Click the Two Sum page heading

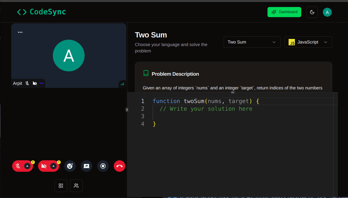tap(151, 35)
